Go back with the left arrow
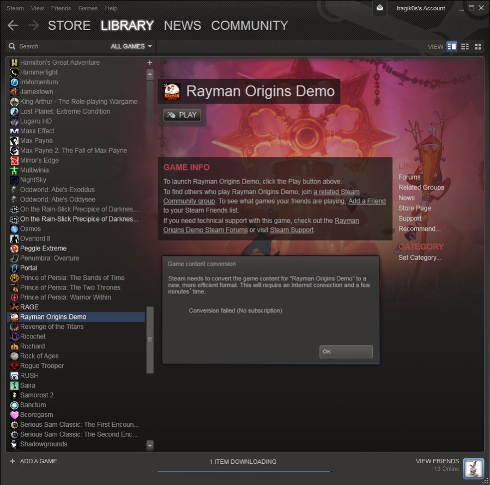This screenshot has height=485, width=490. [13, 25]
